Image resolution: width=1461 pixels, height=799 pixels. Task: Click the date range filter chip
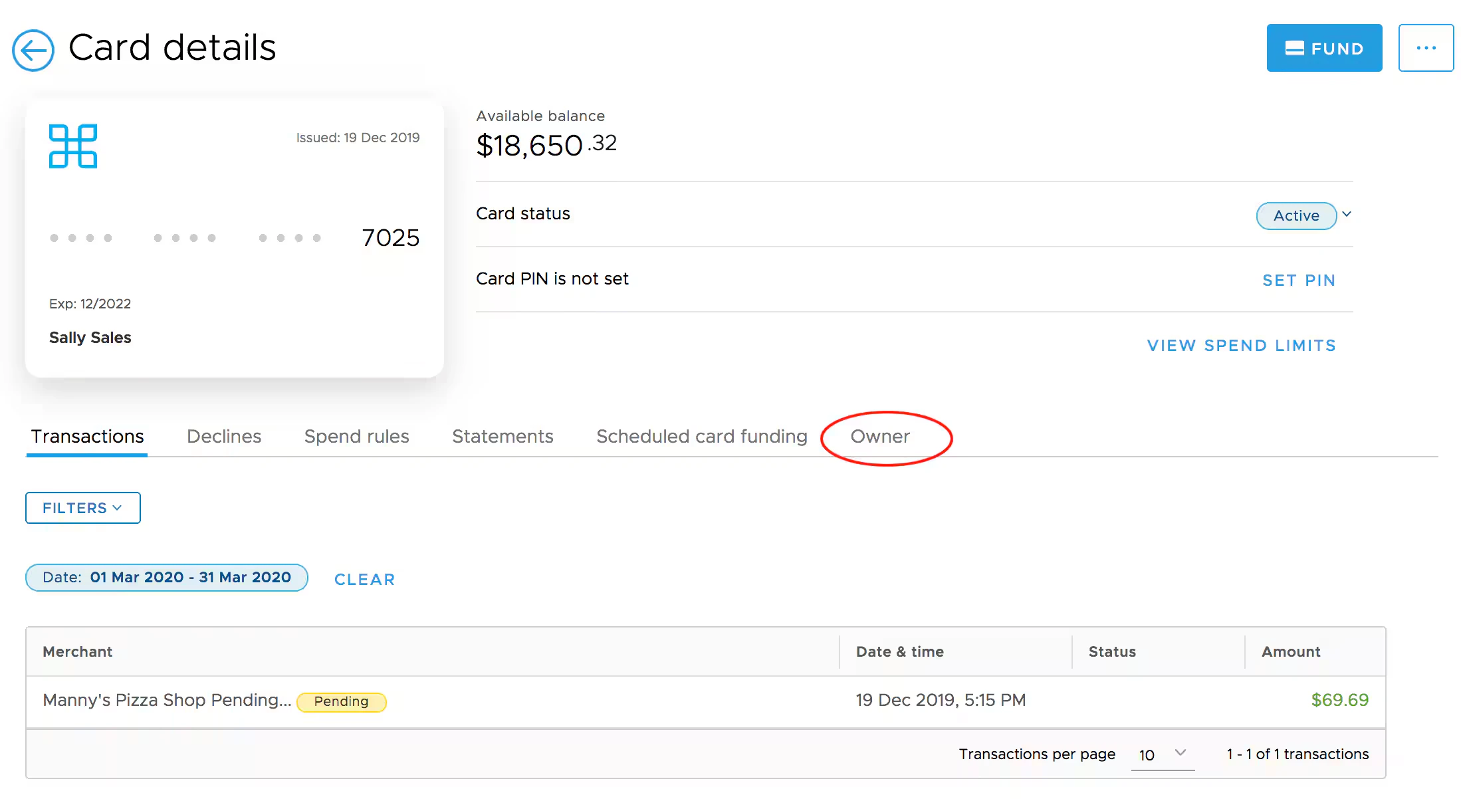click(166, 577)
